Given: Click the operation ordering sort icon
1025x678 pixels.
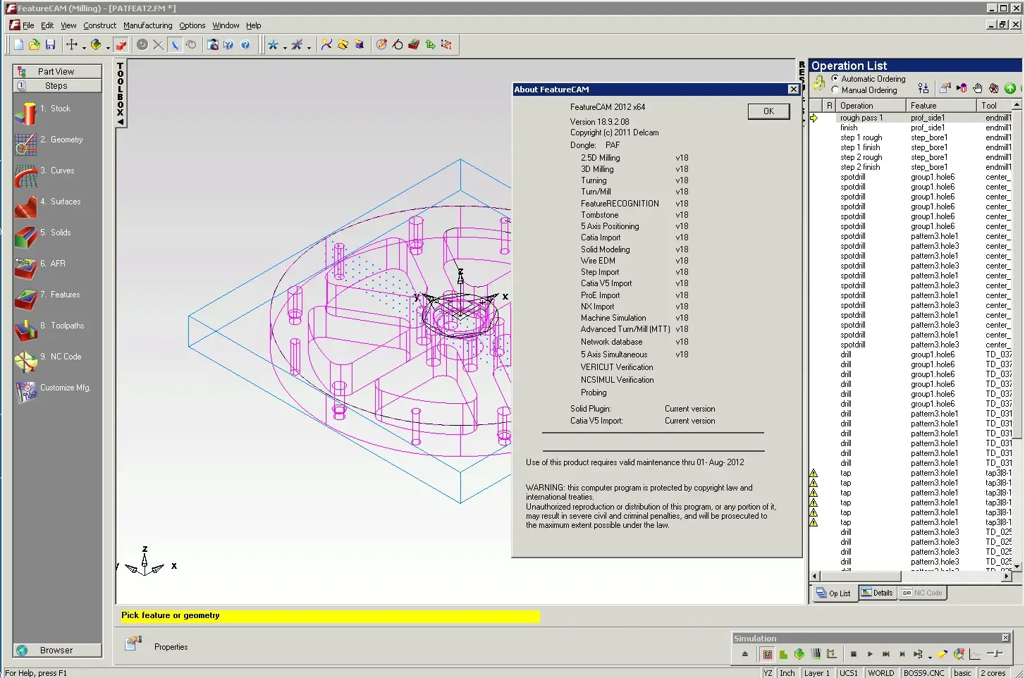Looking at the screenshot, I should [923, 88].
